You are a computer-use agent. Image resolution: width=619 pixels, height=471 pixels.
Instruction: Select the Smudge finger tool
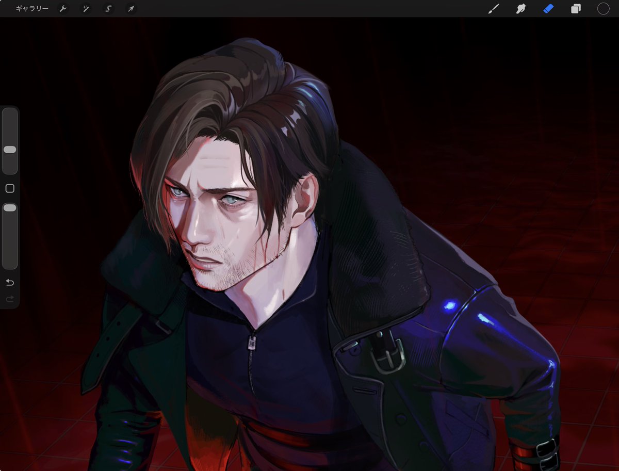521,9
